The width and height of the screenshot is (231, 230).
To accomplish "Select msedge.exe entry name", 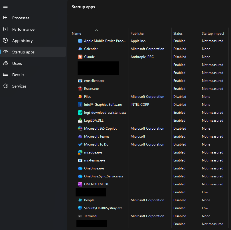I will pos(93,152).
